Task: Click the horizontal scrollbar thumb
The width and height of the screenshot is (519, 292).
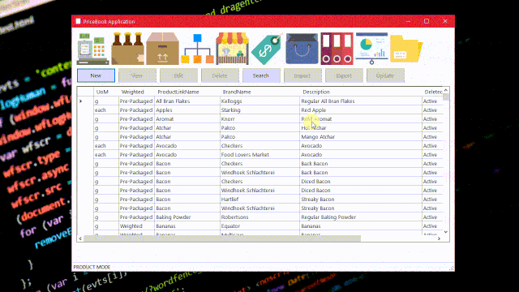Action: click(222, 238)
